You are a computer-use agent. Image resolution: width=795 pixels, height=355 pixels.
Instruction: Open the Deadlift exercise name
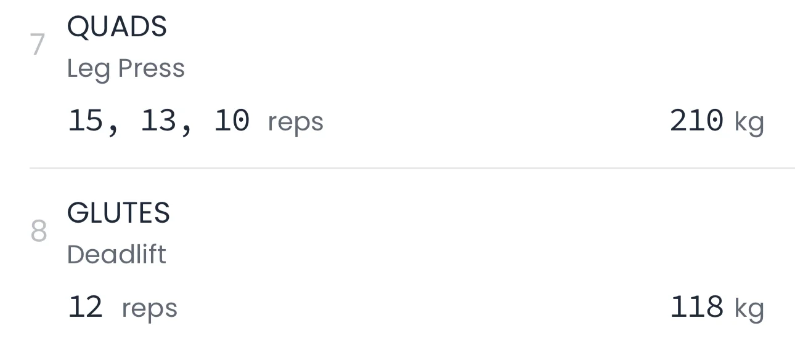tap(116, 255)
